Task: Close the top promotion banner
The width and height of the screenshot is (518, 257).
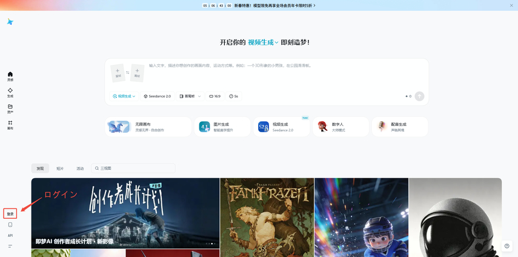Action: (511, 5)
